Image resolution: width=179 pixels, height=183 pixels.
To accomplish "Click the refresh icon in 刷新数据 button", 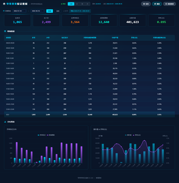I will (x=166, y=4).
